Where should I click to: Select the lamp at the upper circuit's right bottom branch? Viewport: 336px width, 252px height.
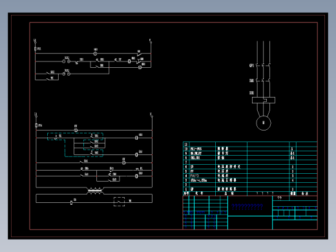coord(140,67)
